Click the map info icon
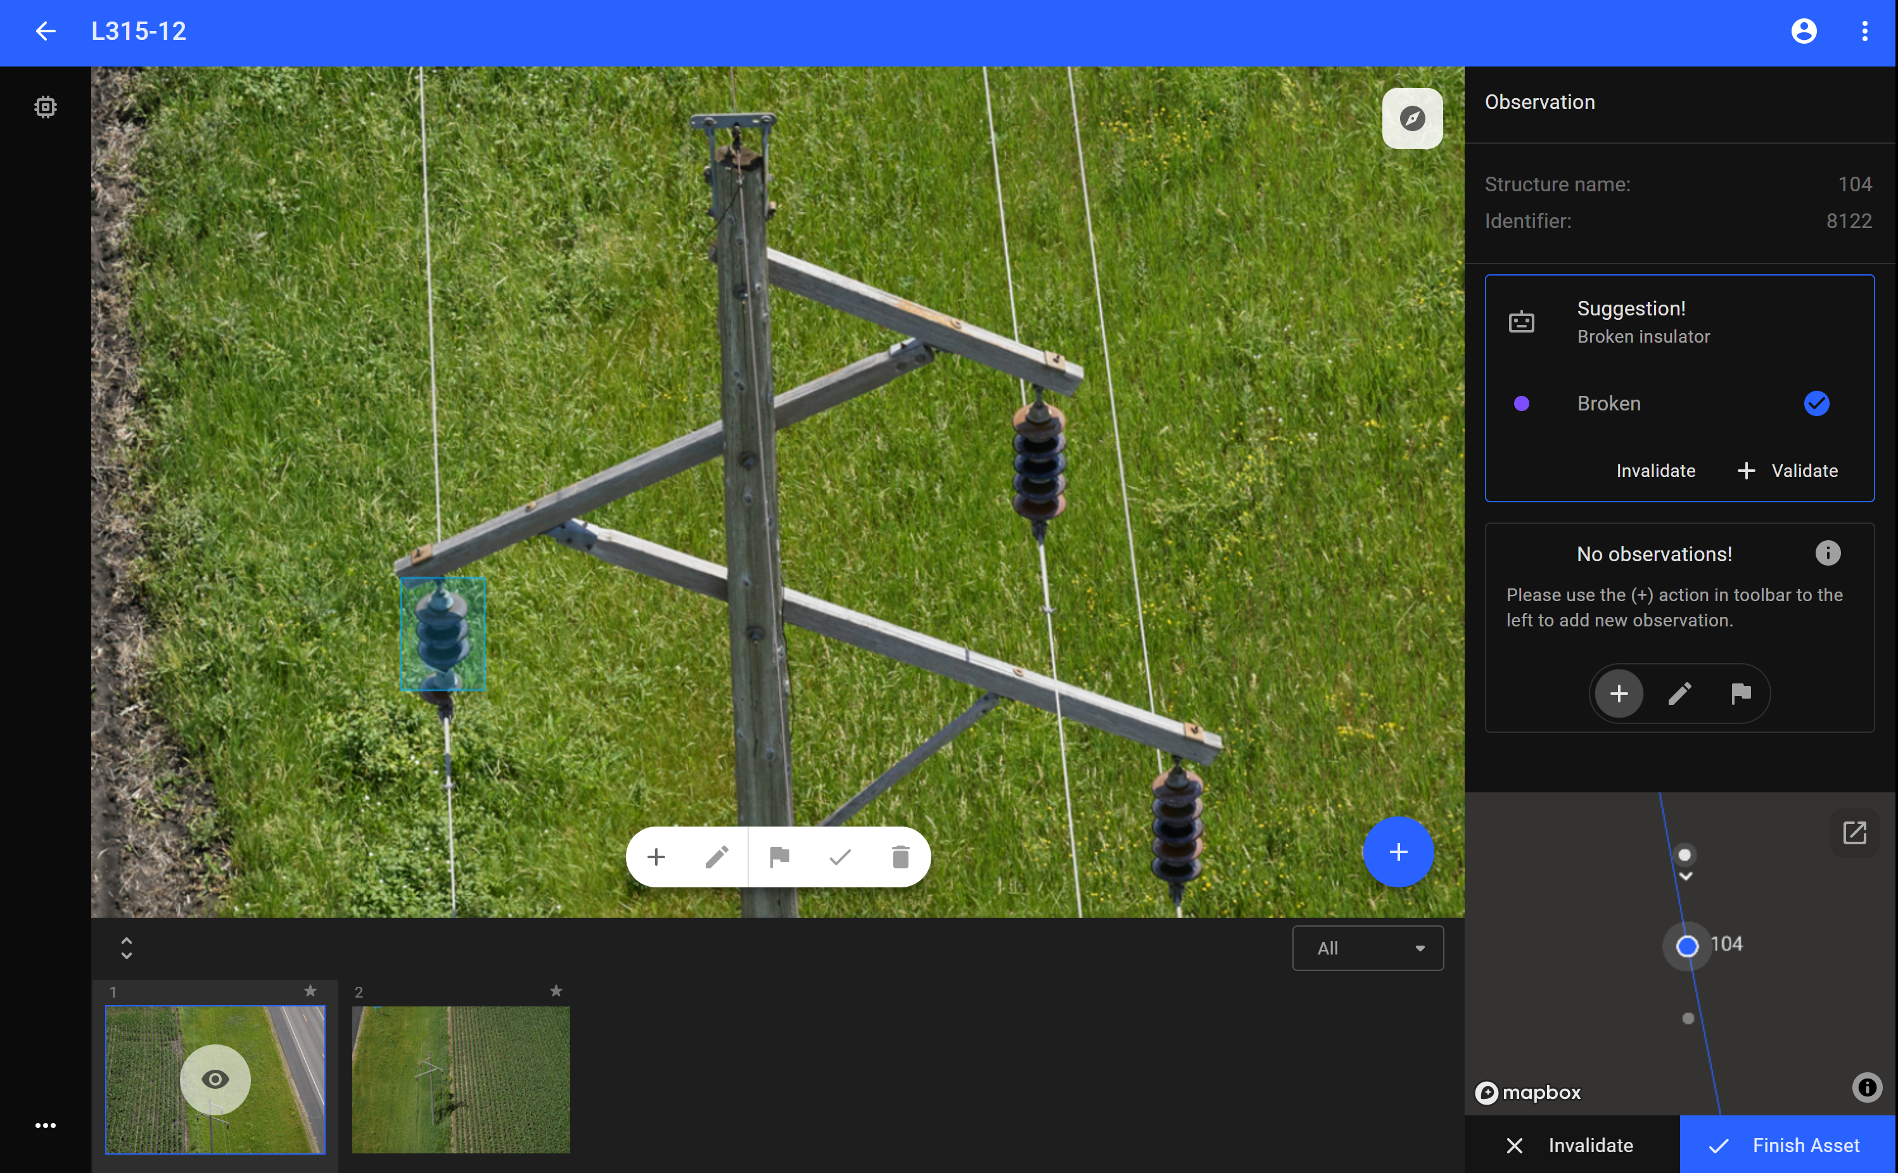Screen dimensions: 1898x1173 pos(1868,1087)
